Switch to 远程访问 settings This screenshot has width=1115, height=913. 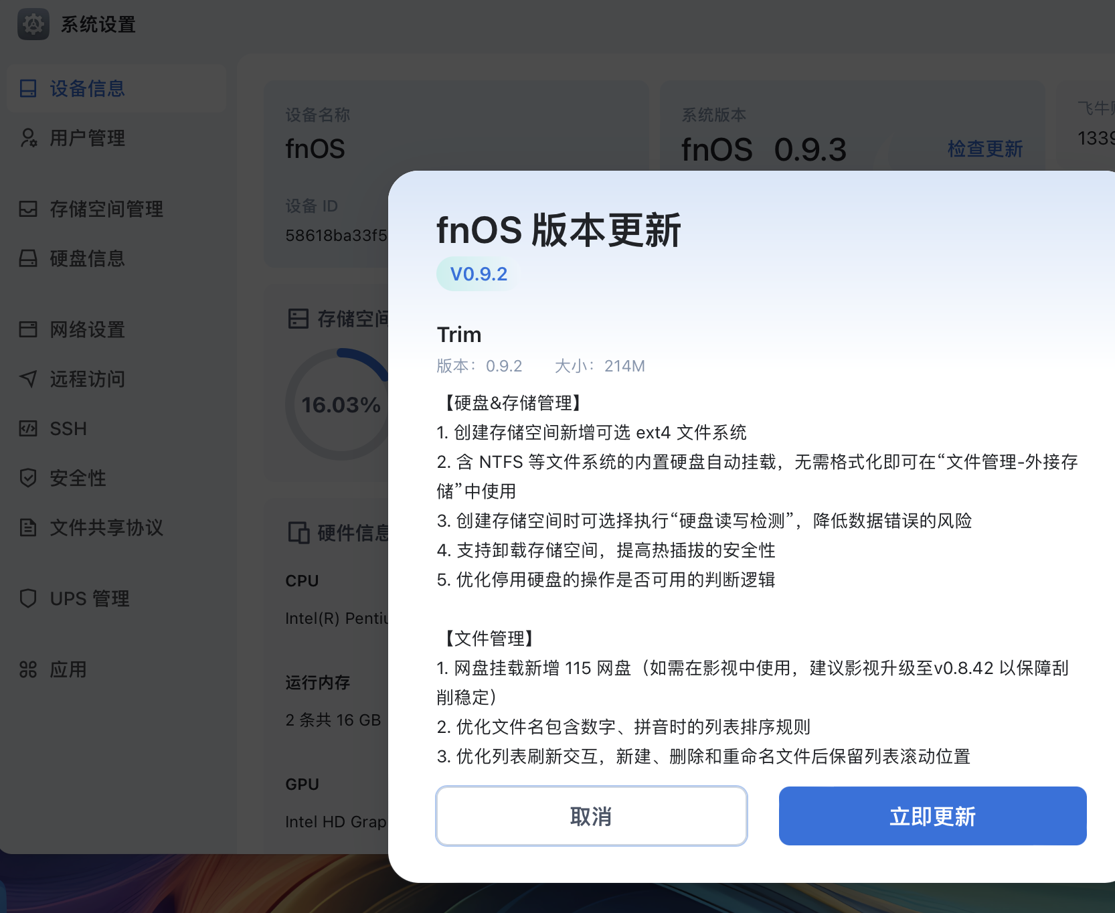click(116, 379)
